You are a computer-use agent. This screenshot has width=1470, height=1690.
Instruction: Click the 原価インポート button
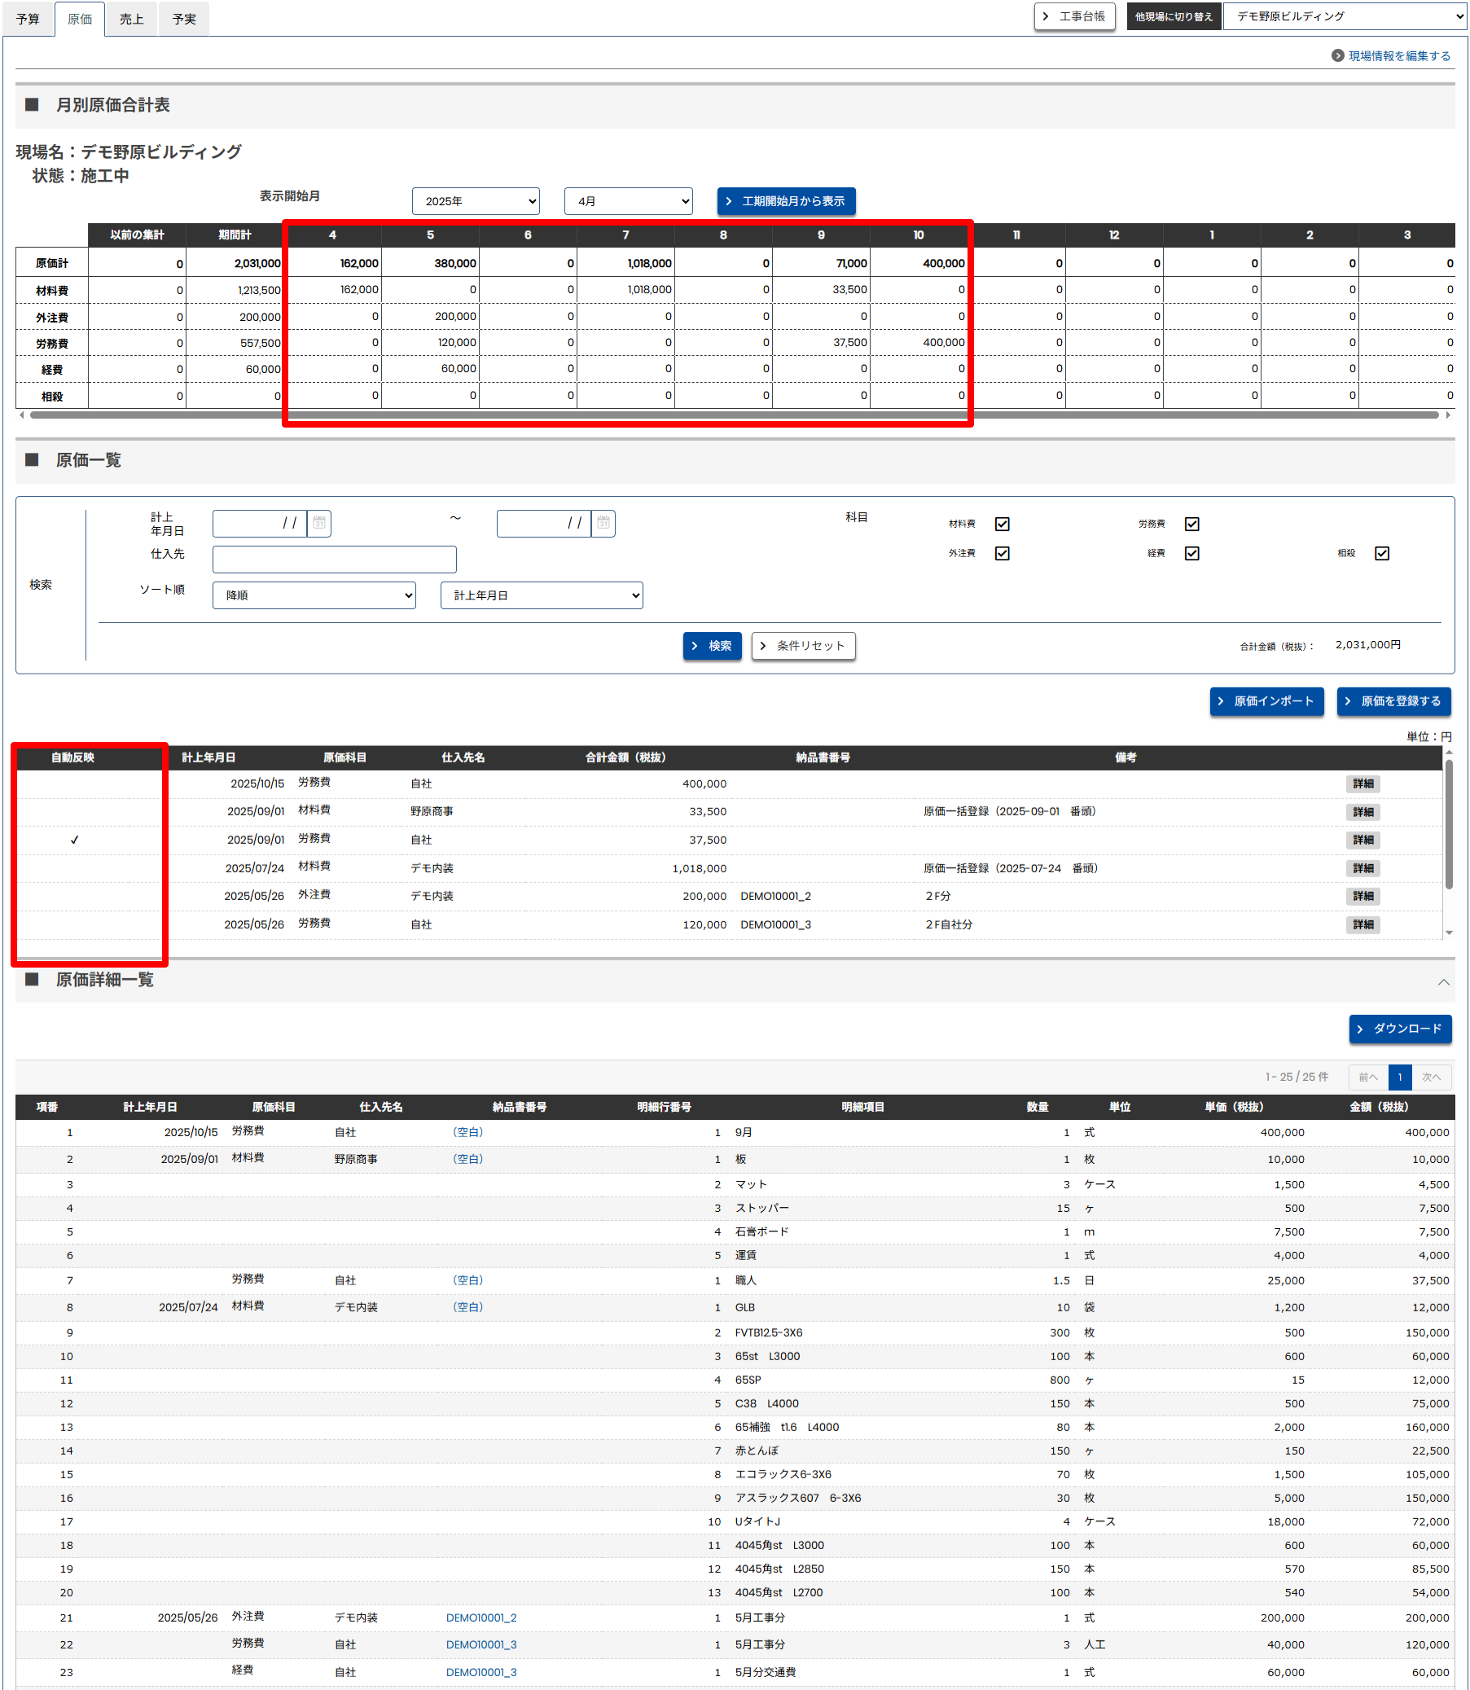tap(1266, 700)
